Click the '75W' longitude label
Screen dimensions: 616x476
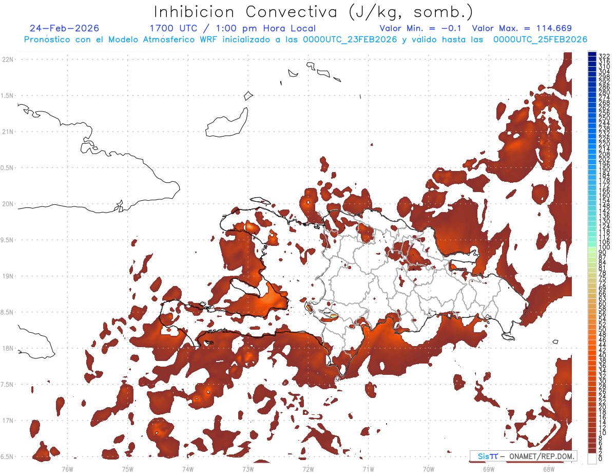tap(127, 469)
